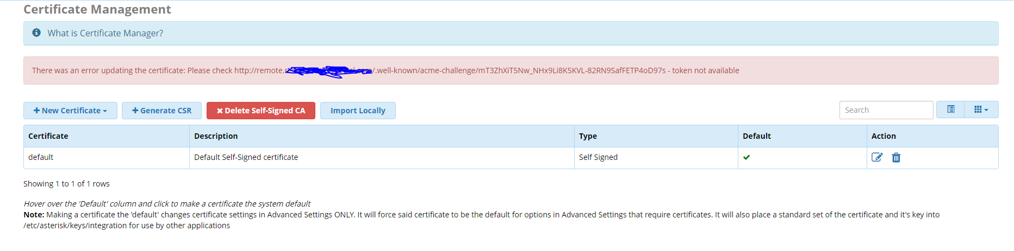Click the Import Locally button
Viewport: 1014px width, 251px height.
(x=358, y=111)
